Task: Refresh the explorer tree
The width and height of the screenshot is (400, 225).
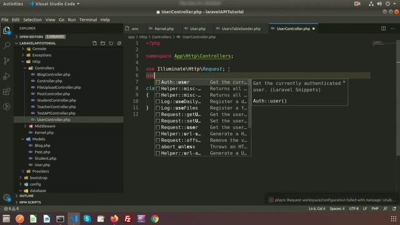Action: click(x=111, y=43)
